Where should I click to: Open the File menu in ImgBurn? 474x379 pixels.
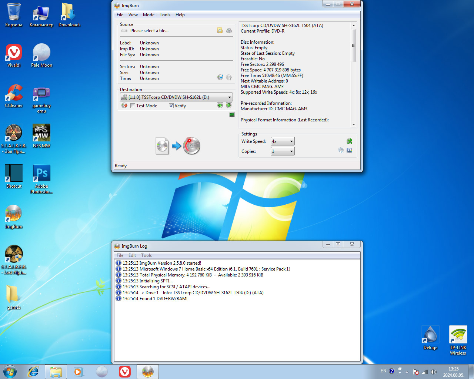tap(120, 15)
